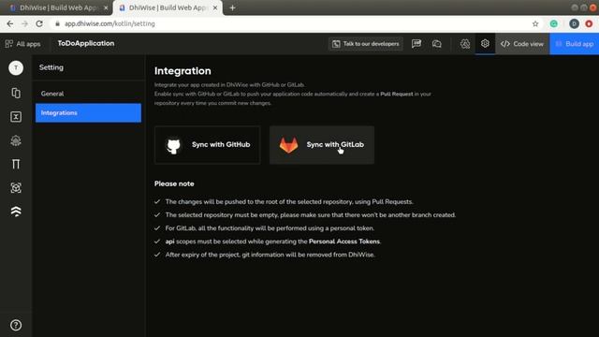Open the settings gear icon in header
599x337 pixels.
pyautogui.click(x=485, y=44)
